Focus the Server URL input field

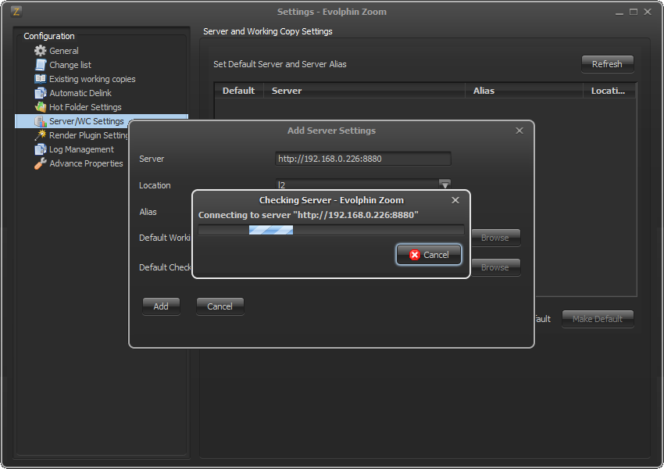(x=363, y=159)
